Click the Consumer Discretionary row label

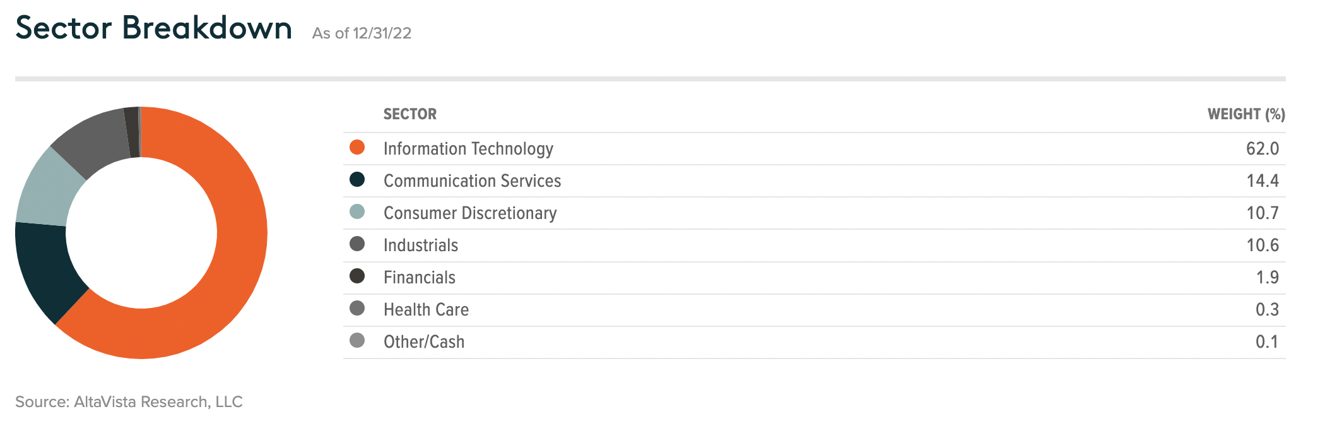point(470,213)
